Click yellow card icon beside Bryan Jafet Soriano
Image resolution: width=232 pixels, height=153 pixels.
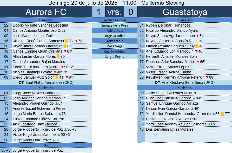pos(64,46)
